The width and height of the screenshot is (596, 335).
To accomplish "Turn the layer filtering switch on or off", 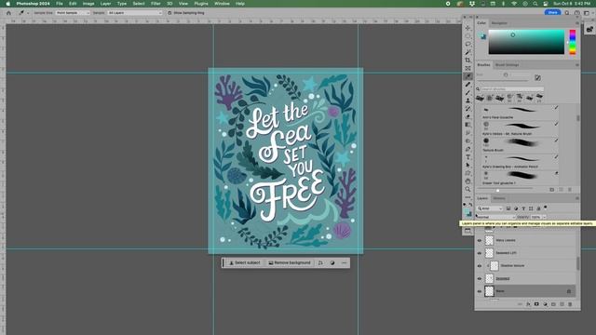I will 546,208.
